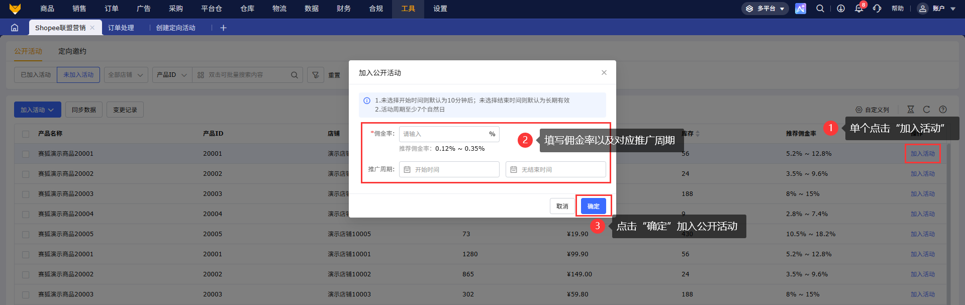Click 取消 in the dialog
This screenshot has width=965, height=305.
click(562, 206)
